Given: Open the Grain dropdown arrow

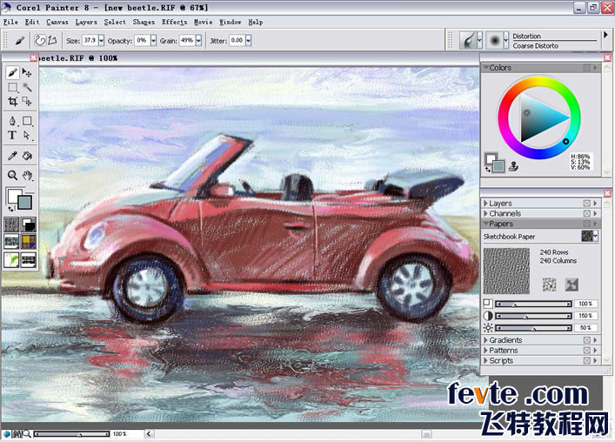Looking at the screenshot, I should point(198,40).
